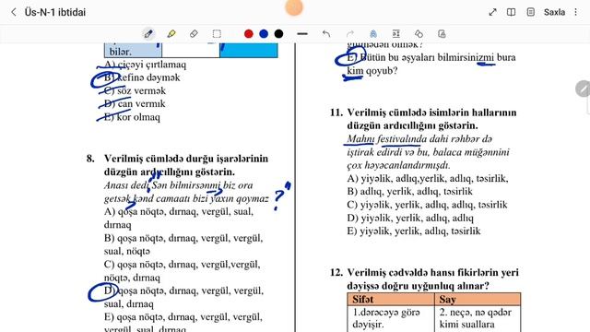Tap question 8 heading about durğu işarələrinin
Image resolution: width=590 pixels, height=332 pixels.
click(186, 165)
